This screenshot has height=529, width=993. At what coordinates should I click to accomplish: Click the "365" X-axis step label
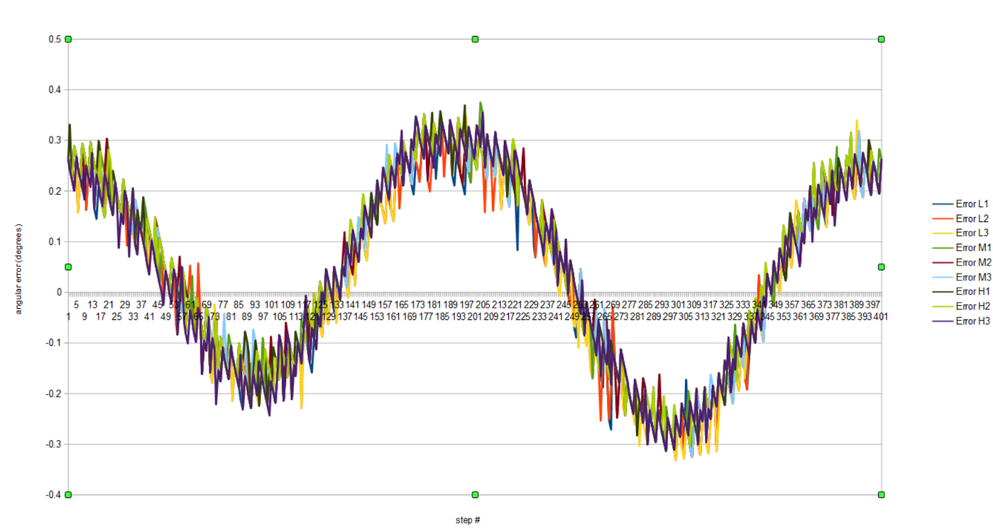(x=808, y=305)
